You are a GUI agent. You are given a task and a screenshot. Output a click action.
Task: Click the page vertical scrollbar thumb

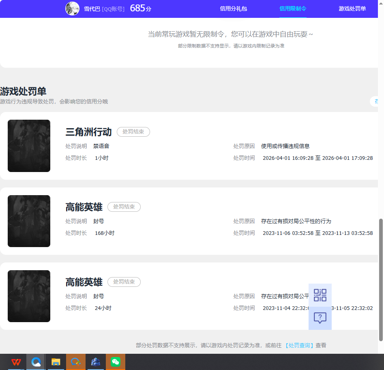tap(381, 280)
